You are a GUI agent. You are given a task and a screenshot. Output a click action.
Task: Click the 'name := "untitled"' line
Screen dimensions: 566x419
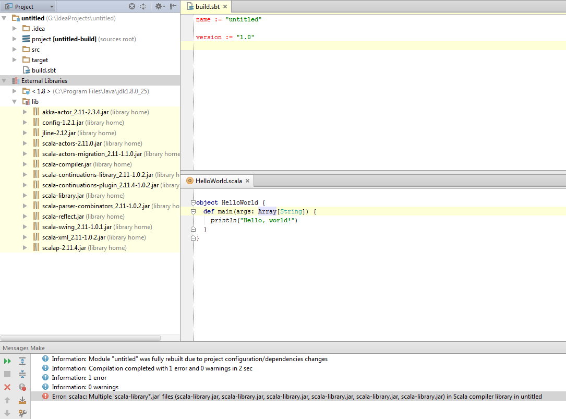click(x=228, y=19)
